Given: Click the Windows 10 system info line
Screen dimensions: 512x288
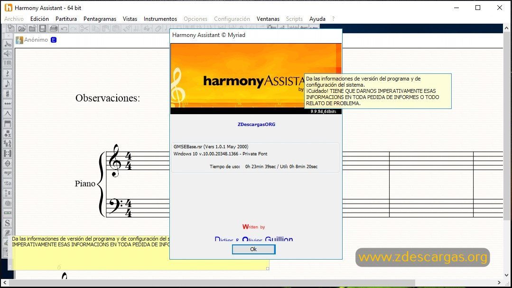Looking at the screenshot, I should coord(220,154).
